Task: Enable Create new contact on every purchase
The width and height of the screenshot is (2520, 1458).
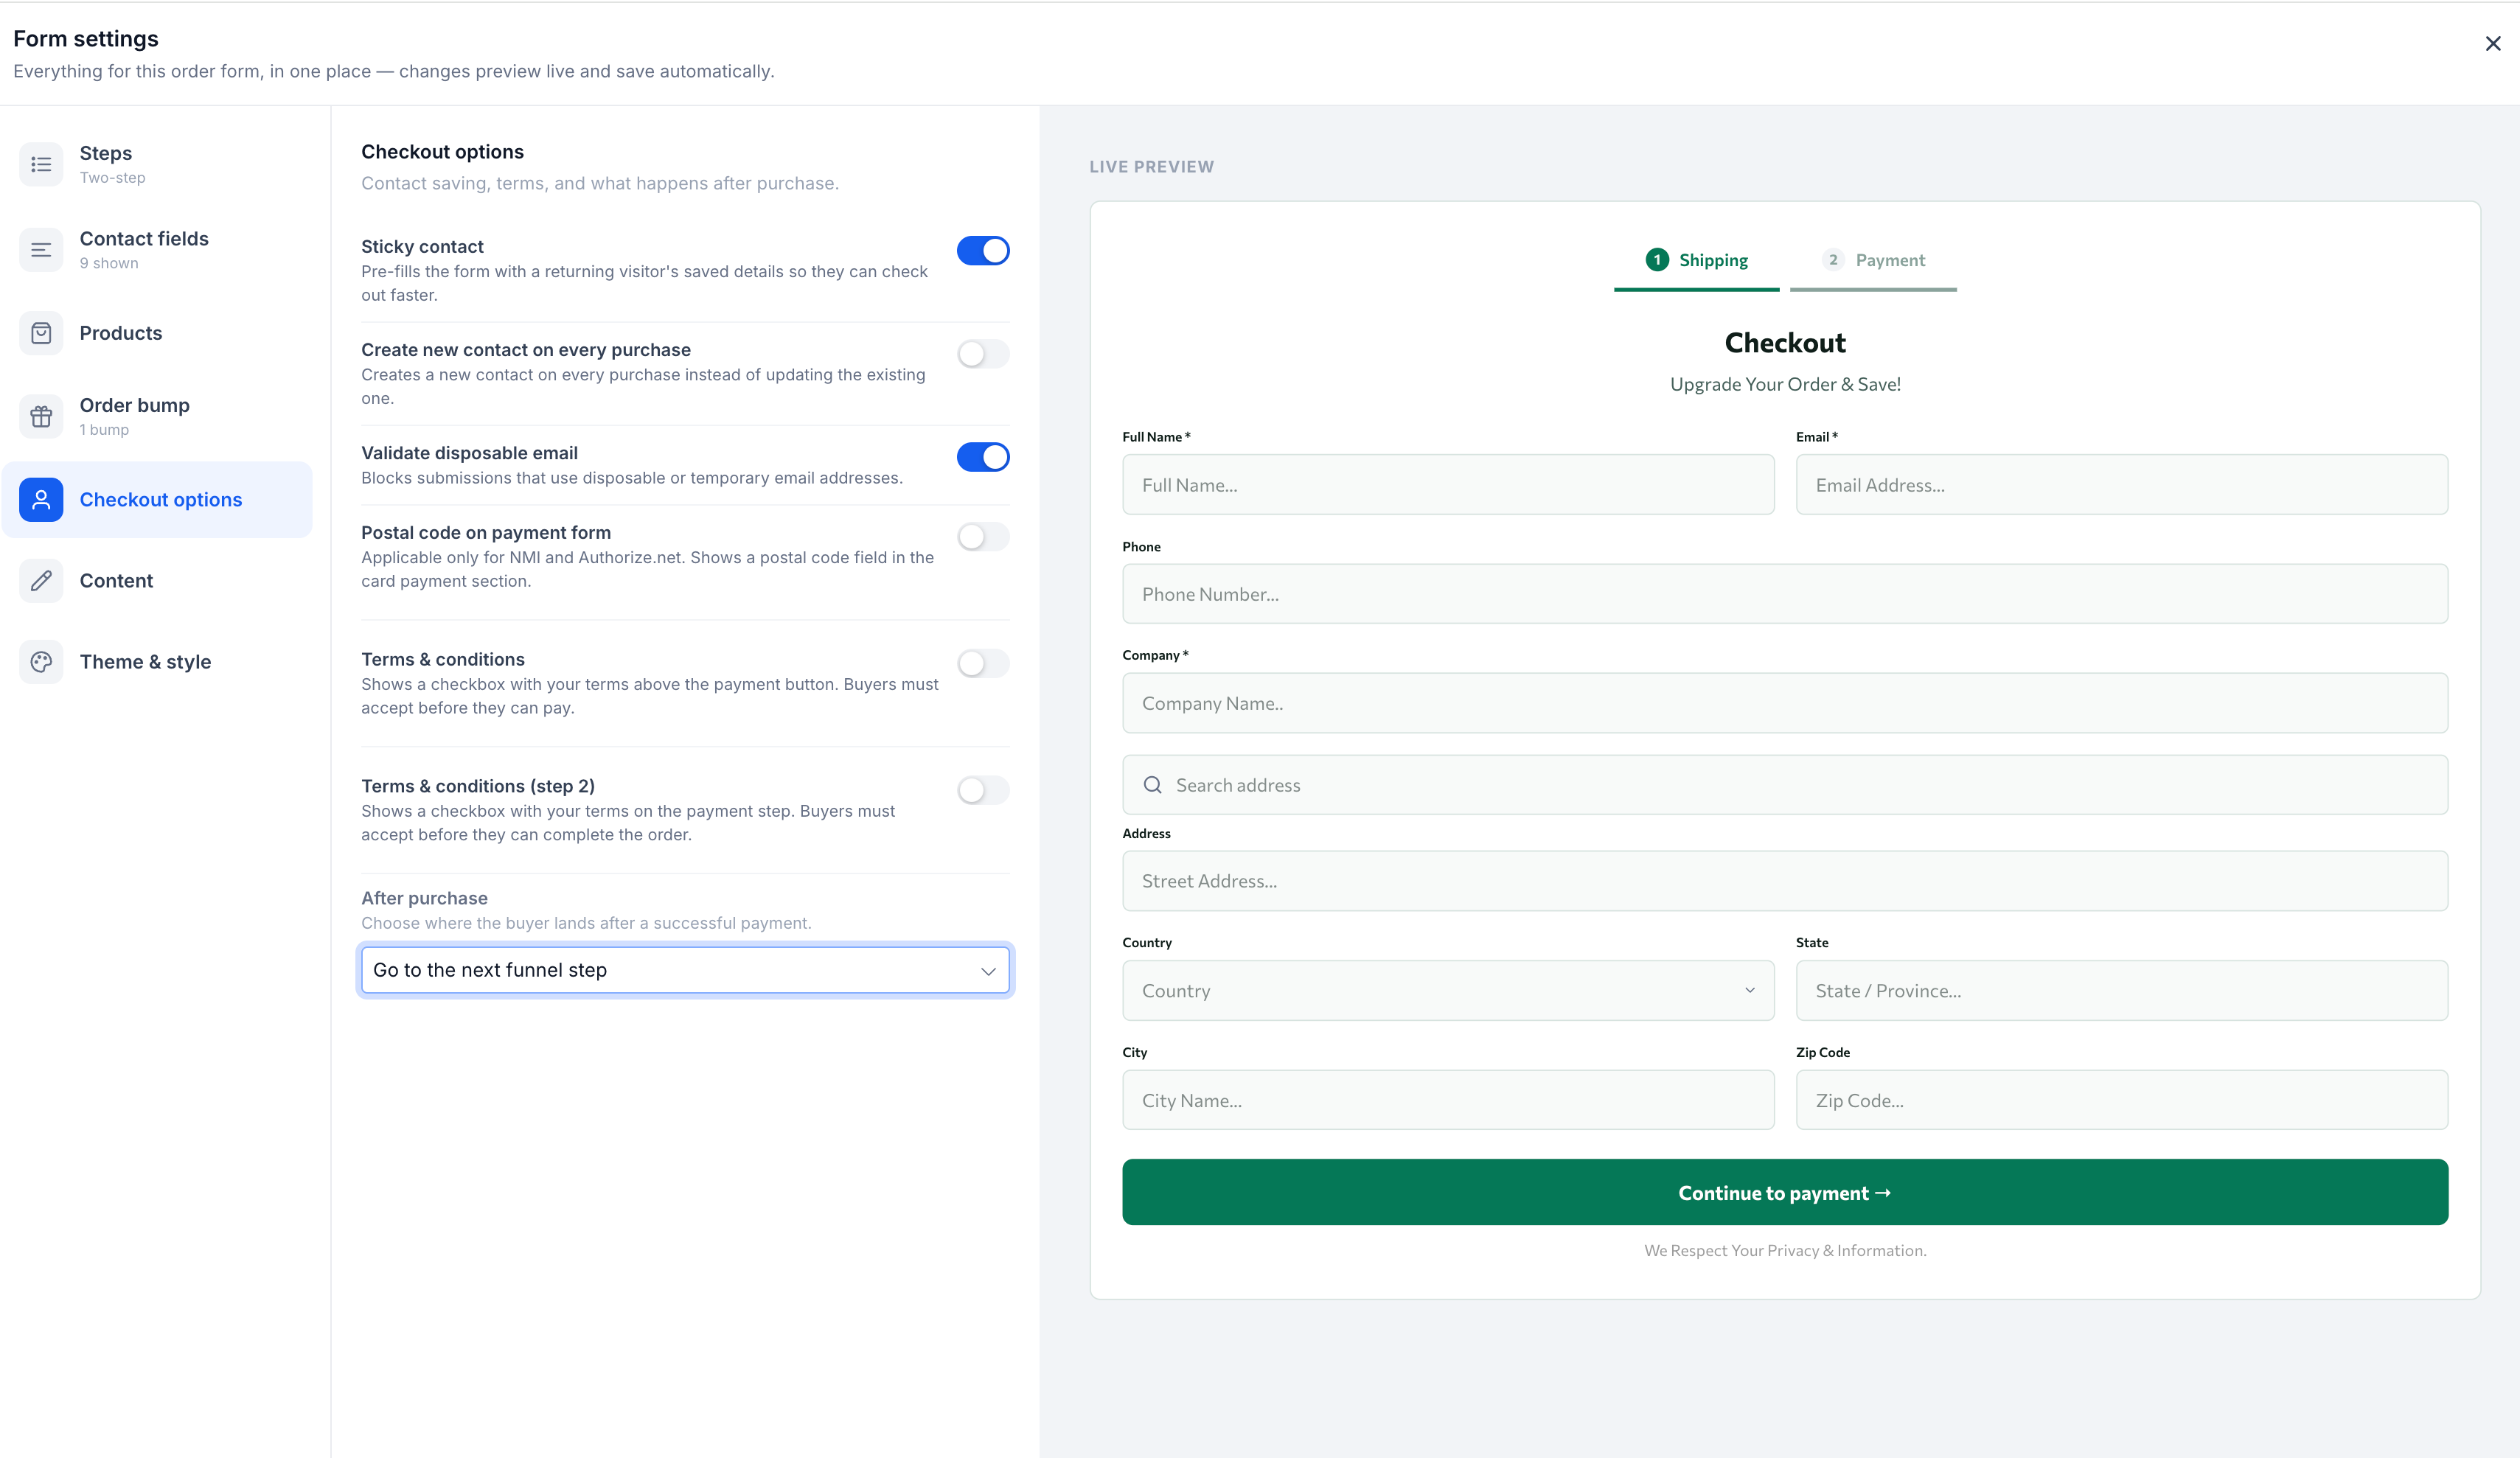Action: pos(983,354)
